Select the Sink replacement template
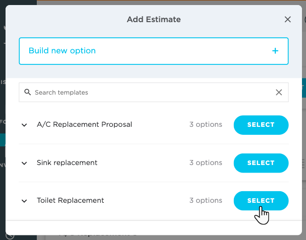The width and height of the screenshot is (306, 240). pyautogui.click(x=261, y=163)
